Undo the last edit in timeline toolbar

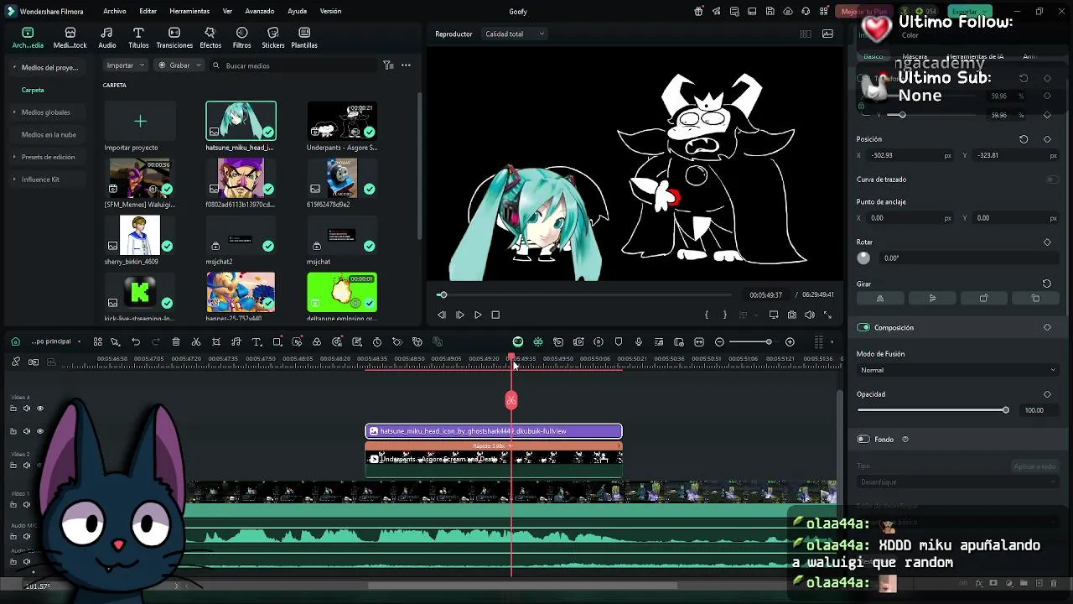(136, 341)
